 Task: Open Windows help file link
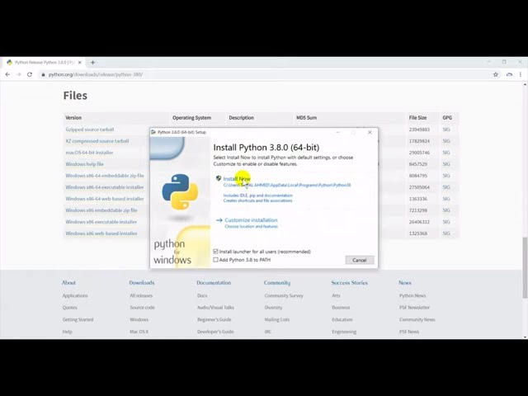84,164
